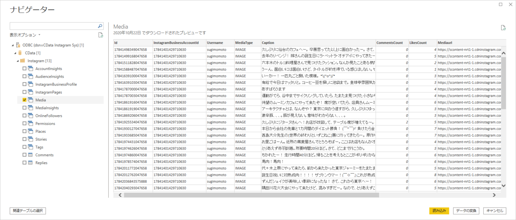
Task: Click the データの変換 button
Action: click(467, 211)
